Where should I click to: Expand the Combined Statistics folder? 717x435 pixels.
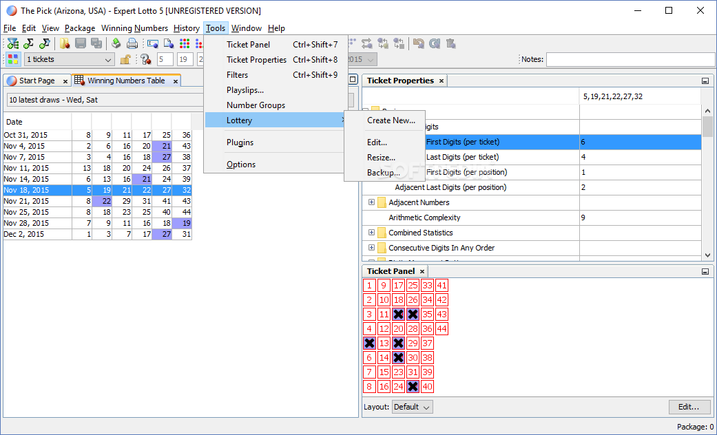(x=371, y=233)
